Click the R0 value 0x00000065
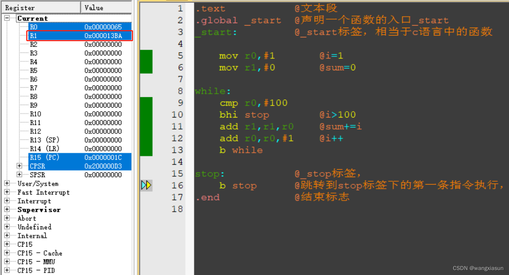Image resolution: width=509 pixels, height=275 pixels. pyautogui.click(x=103, y=27)
